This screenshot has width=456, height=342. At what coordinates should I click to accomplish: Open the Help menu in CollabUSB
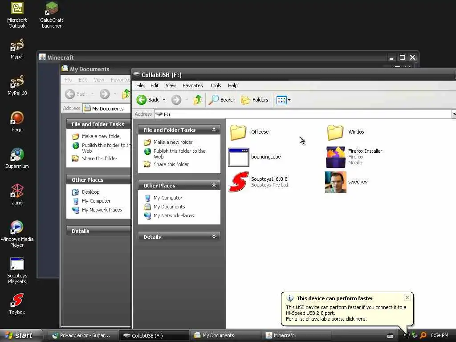pos(232,85)
